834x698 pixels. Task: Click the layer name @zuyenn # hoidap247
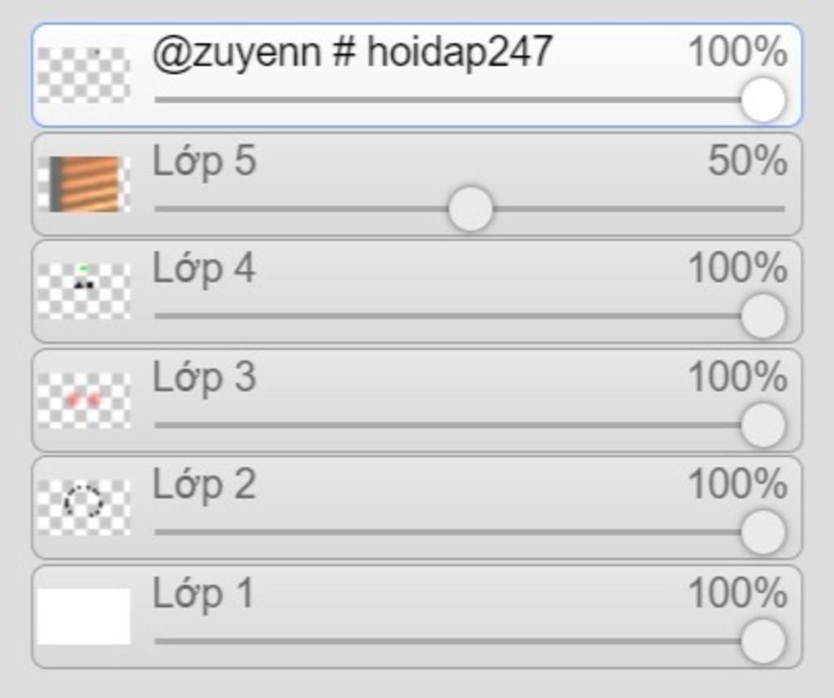[352, 53]
